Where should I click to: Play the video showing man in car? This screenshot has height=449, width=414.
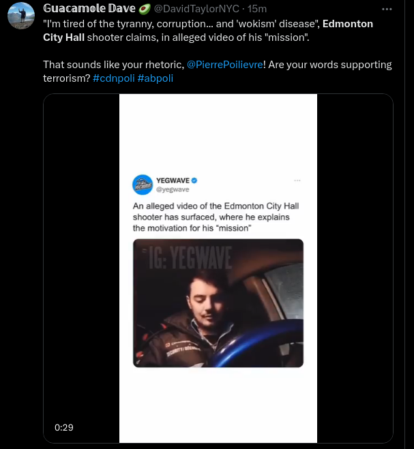coord(218,303)
